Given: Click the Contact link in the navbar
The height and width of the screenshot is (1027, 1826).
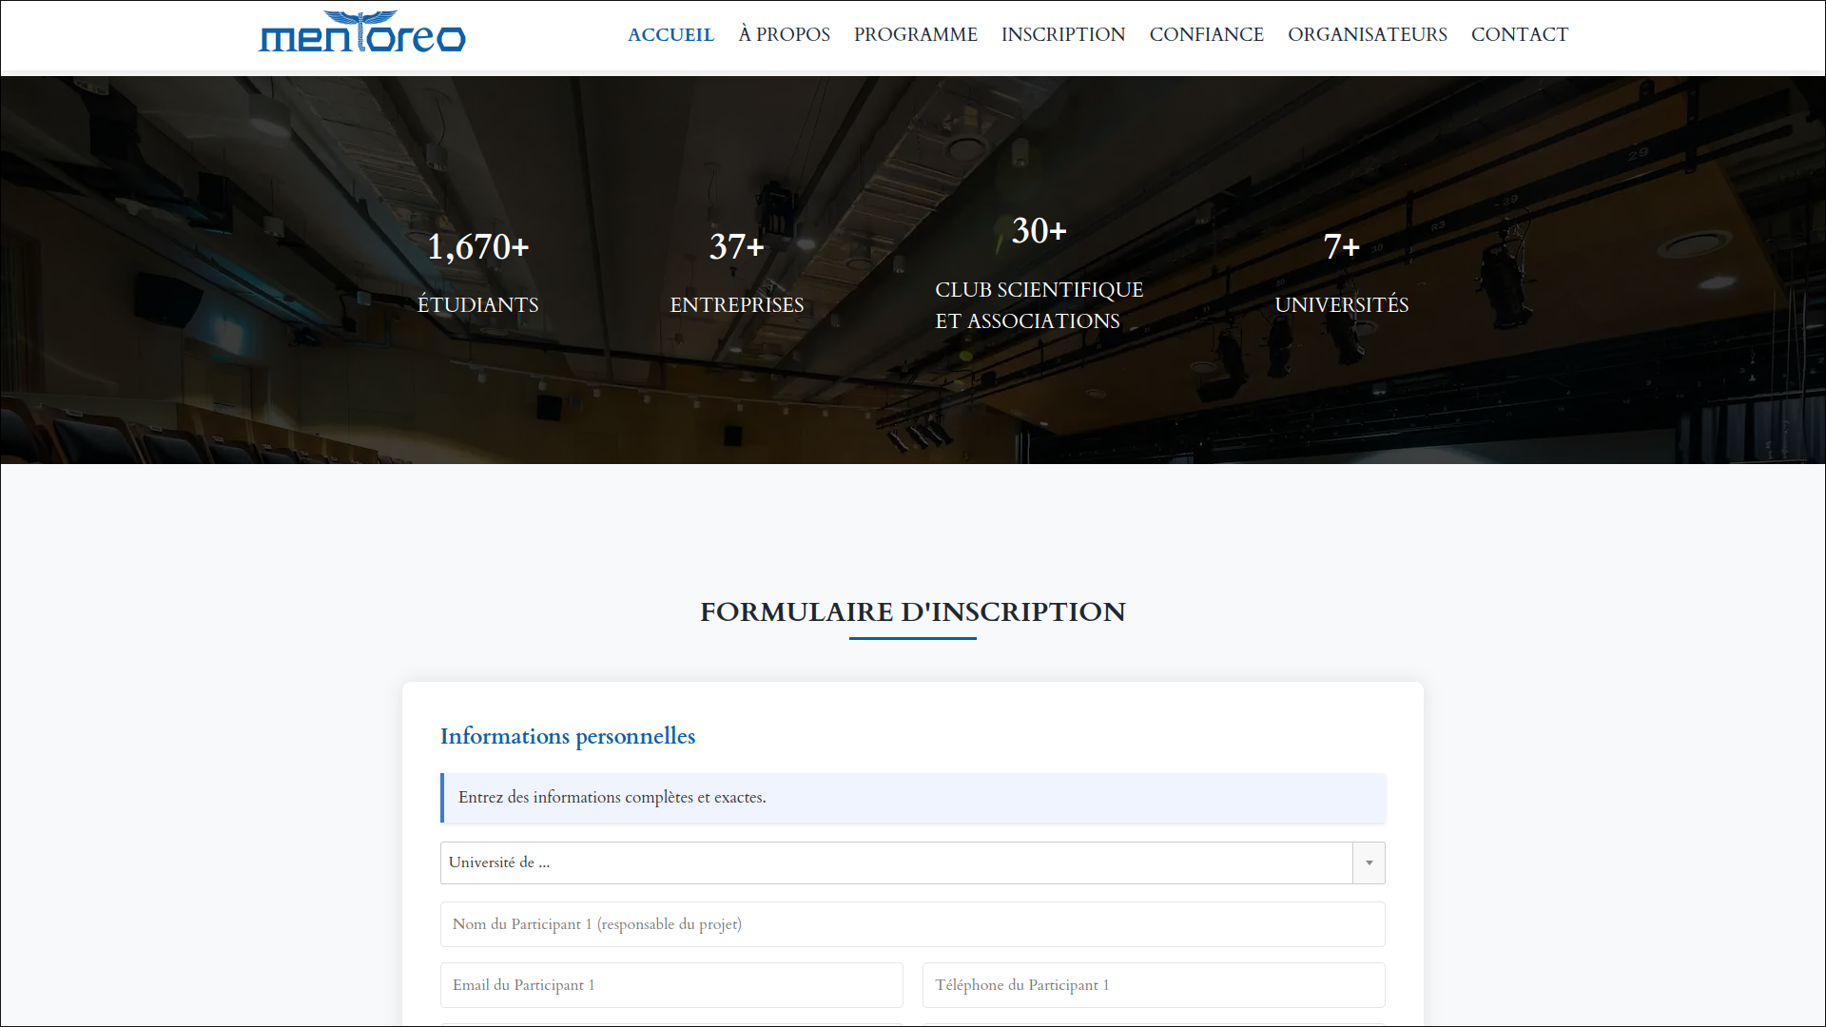Looking at the screenshot, I should pyautogui.click(x=1519, y=35).
